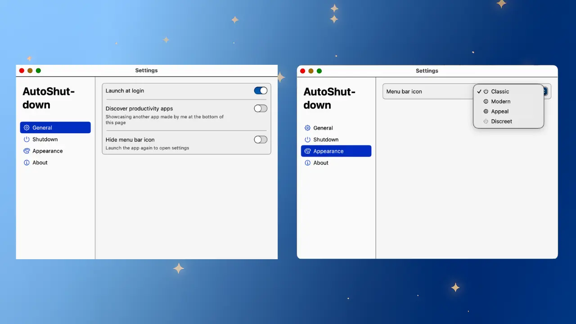Choose Discreet from the open dropdown
Image resolution: width=576 pixels, height=324 pixels.
click(501, 121)
